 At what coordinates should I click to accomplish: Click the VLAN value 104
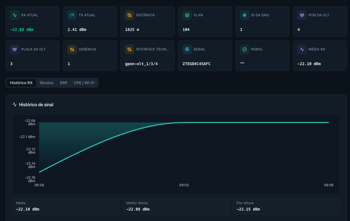click(x=186, y=30)
